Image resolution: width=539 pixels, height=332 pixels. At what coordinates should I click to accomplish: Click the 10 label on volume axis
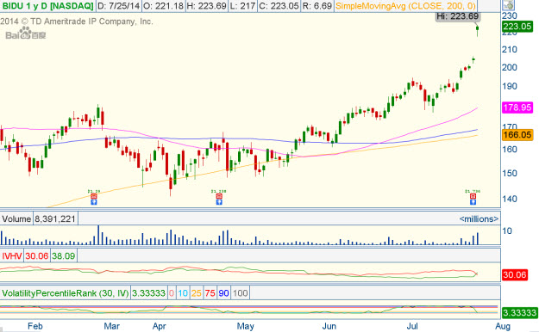pyautogui.click(x=507, y=231)
